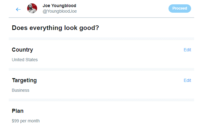Click the Proceed button
The image size is (209, 131).
point(180,8)
